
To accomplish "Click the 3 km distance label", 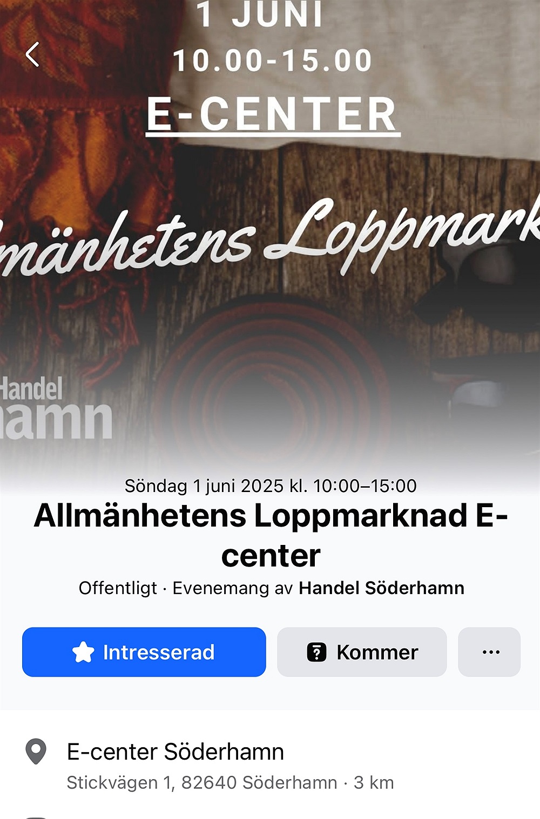I will tap(374, 782).
